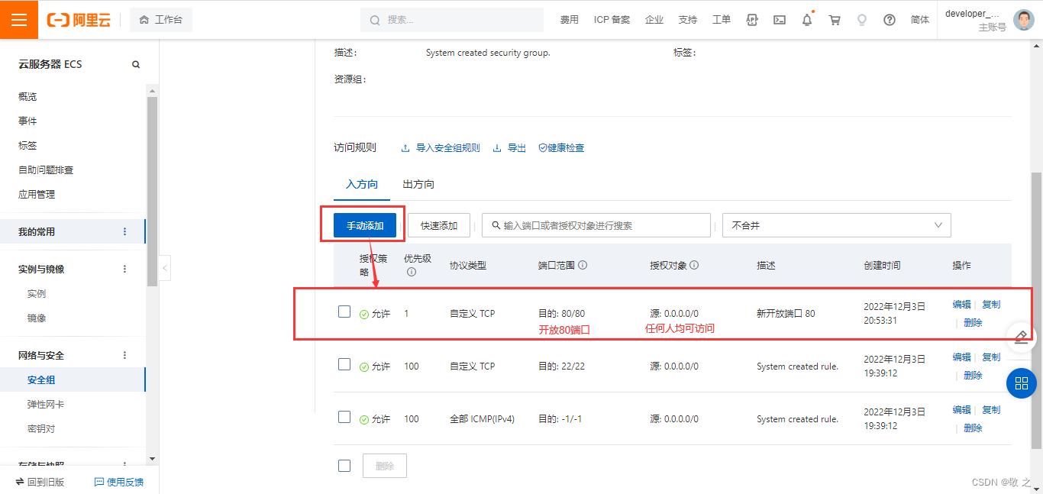Copy the 80/80 rule
1043x494 pixels.
(991, 305)
